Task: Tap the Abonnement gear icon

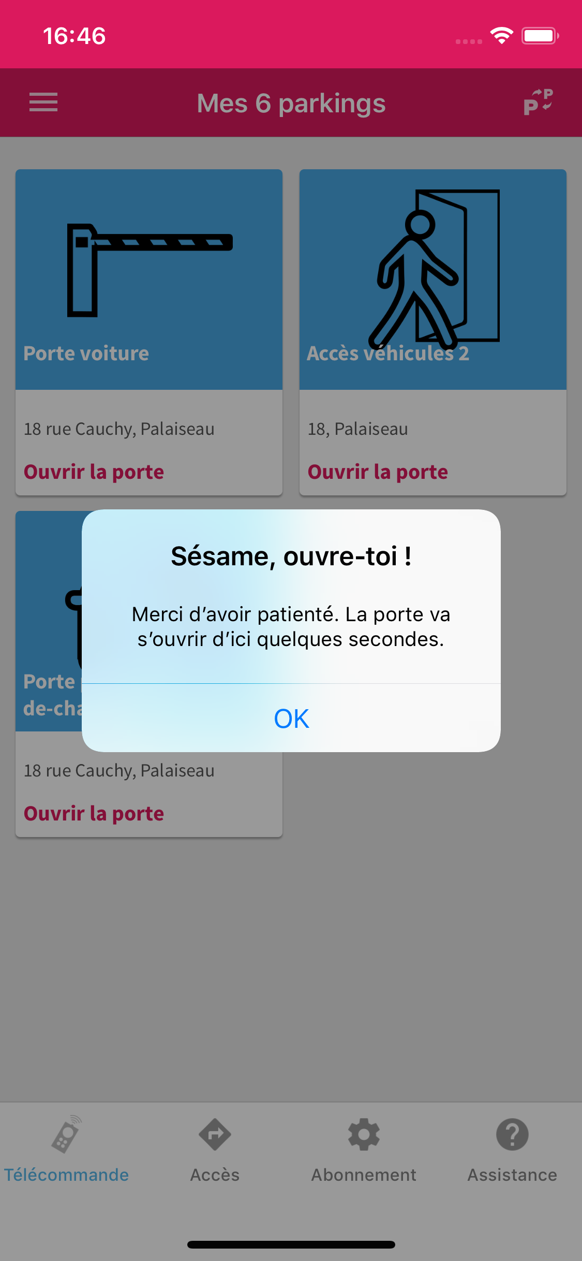Action: tap(364, 1135)
